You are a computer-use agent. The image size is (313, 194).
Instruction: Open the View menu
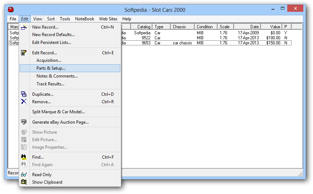pyautogui.click(x=38, y=19)
